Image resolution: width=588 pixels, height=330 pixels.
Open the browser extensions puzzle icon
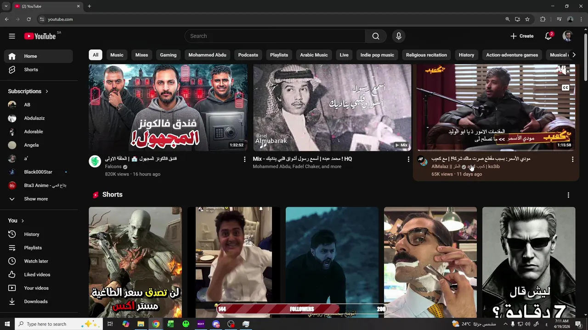click(x=543, y=19)
